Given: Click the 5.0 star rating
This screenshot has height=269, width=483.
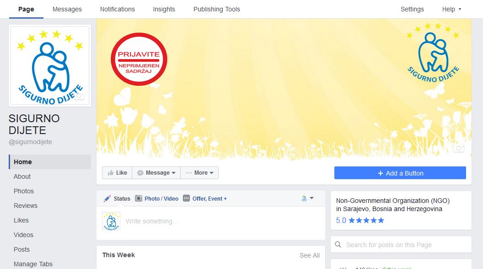Looking at the screenshot, I should [x=360, y=221].
